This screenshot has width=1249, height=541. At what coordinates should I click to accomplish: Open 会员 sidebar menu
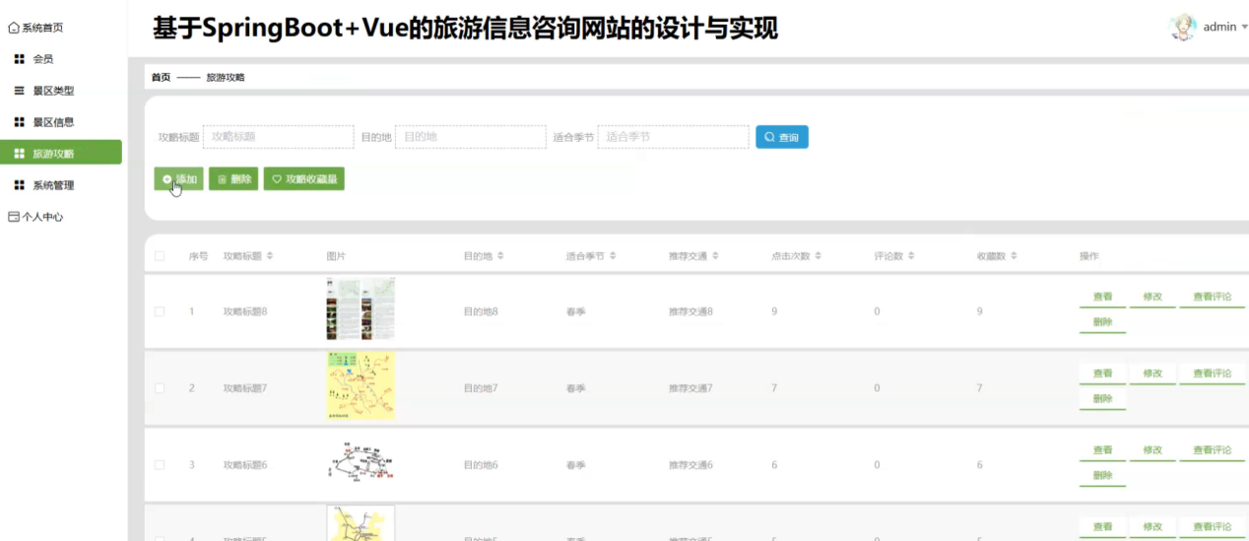[x=61, y=59]
